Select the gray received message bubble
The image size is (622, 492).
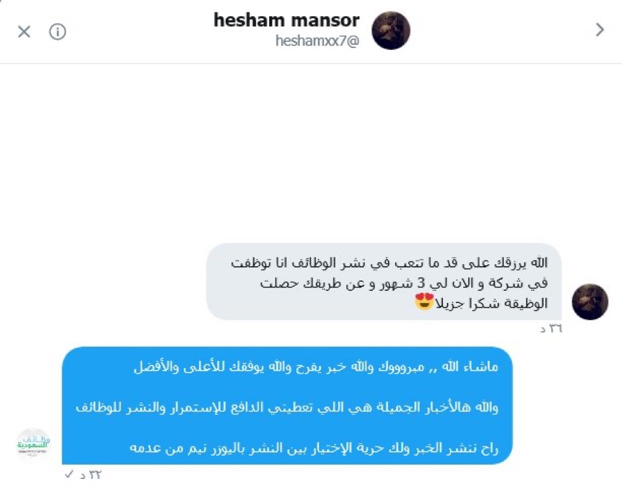[x=384, y=282]
